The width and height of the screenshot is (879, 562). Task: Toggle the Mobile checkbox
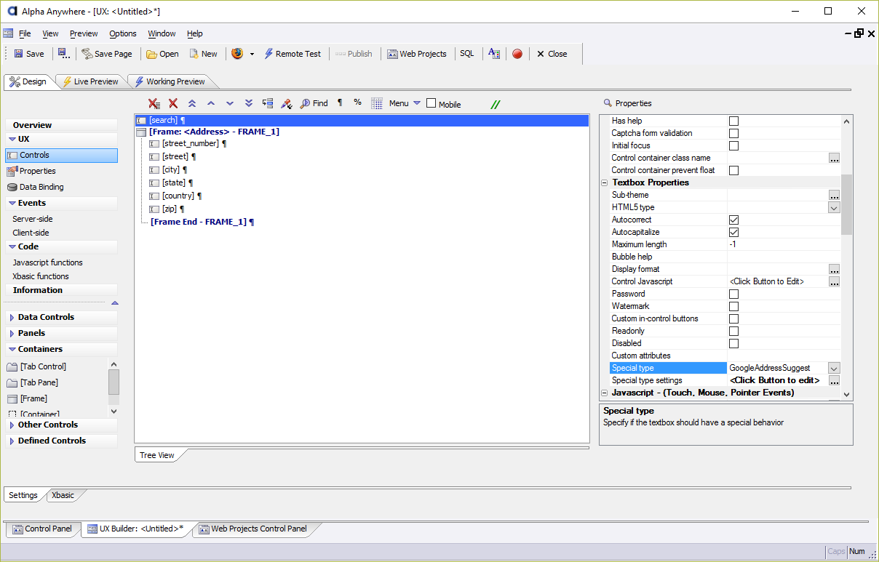click(431, 103)
